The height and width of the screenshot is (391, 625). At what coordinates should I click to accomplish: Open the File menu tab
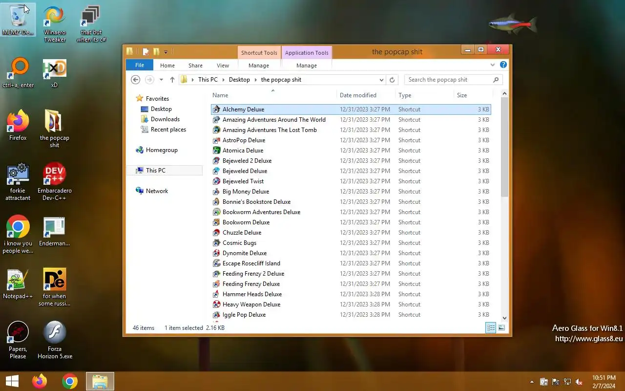(140, 65)
